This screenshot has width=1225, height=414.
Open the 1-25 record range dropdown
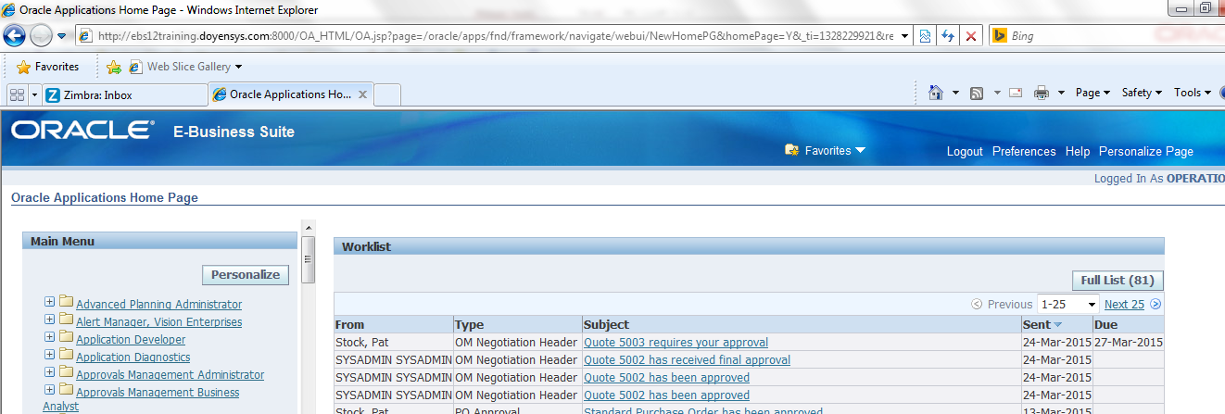(1067, 304)
